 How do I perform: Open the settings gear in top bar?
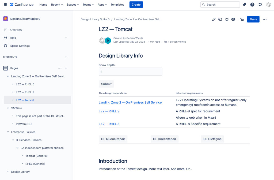260,5
